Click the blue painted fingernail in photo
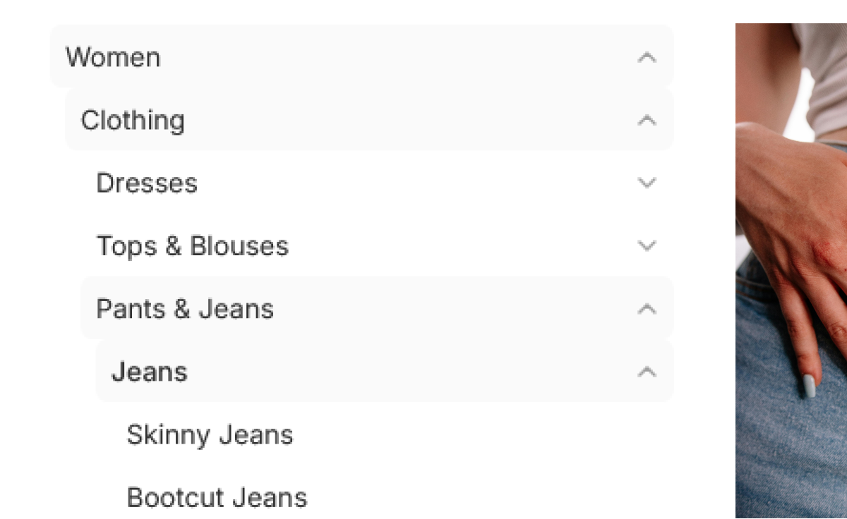 pos(809,385)
